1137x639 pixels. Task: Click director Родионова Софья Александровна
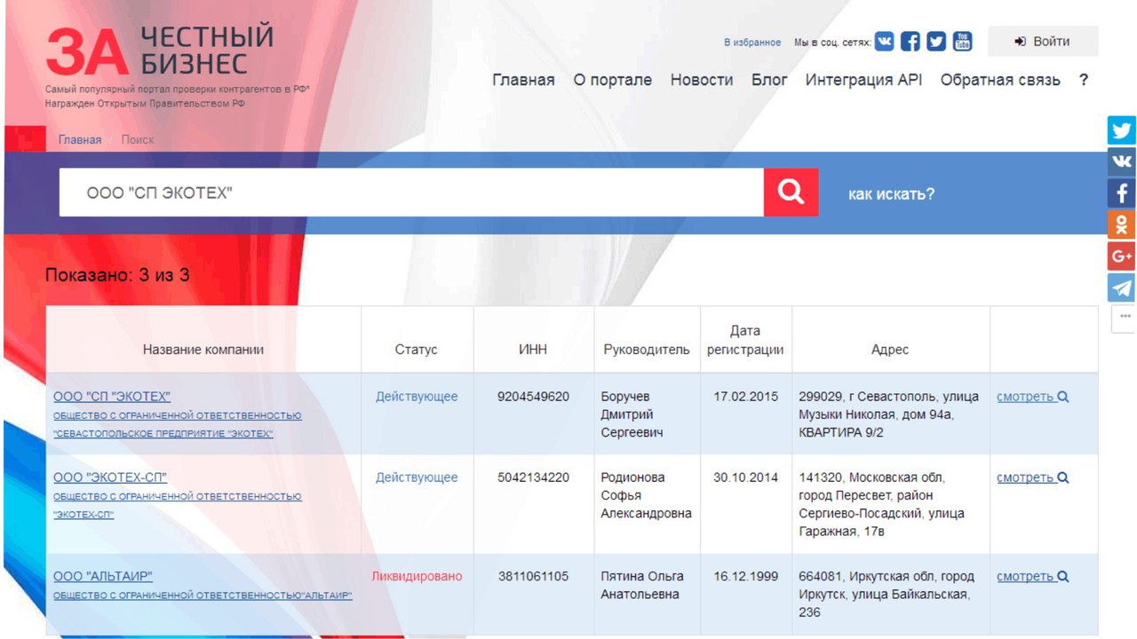click(646, 495)
